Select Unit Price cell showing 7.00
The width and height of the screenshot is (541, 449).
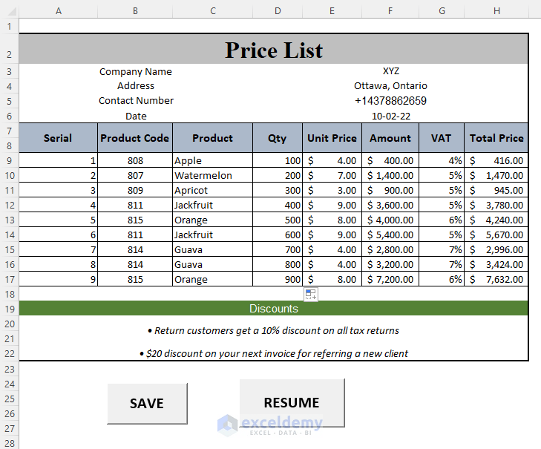[x=332, y=175]
